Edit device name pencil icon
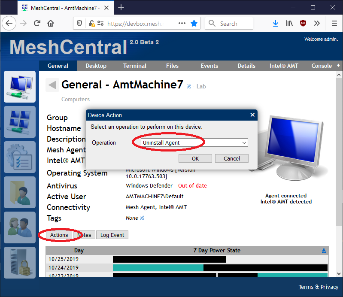 click(x=188, y=86)
